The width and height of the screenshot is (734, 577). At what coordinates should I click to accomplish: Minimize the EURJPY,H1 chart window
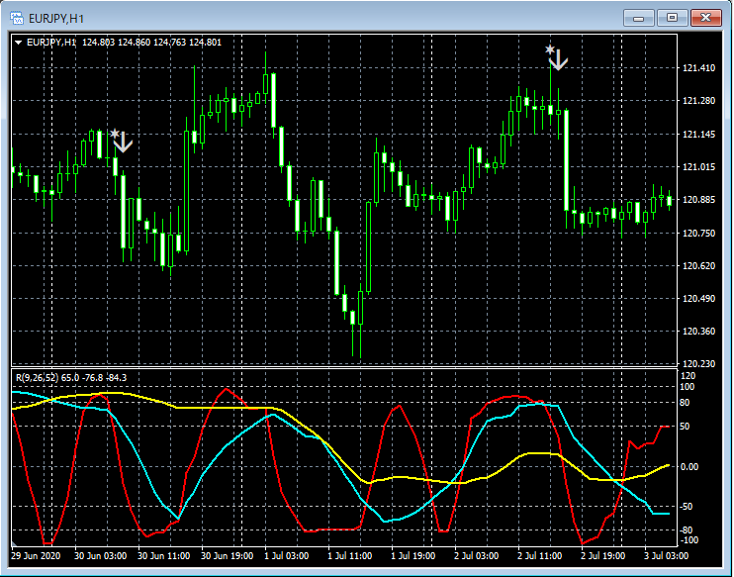point(641,17)
